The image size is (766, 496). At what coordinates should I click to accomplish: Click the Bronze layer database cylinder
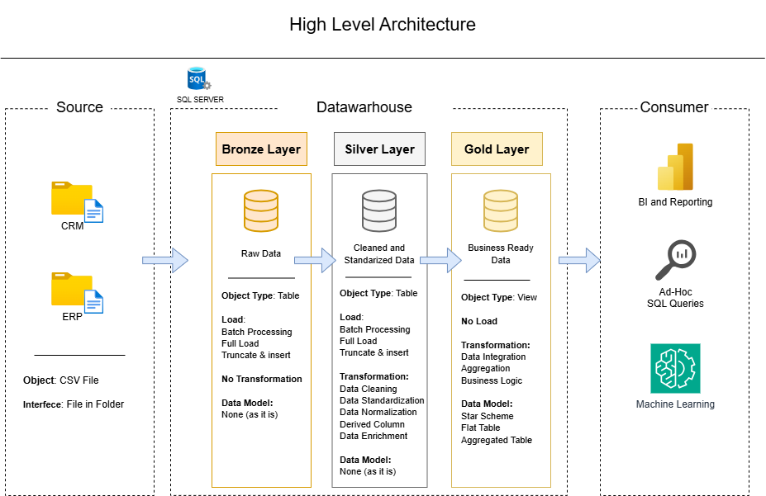point(261,210)
